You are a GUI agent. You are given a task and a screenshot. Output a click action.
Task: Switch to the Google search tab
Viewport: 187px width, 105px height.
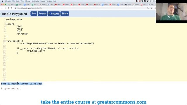136,5
